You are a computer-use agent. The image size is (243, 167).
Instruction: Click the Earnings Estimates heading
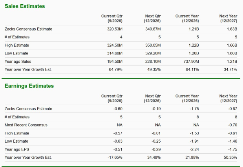pyautogui.click(x=29, y=86)
